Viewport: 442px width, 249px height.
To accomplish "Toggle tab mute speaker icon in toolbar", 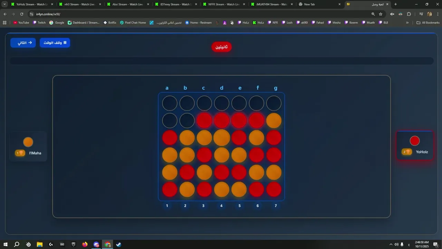I will 392,14.
